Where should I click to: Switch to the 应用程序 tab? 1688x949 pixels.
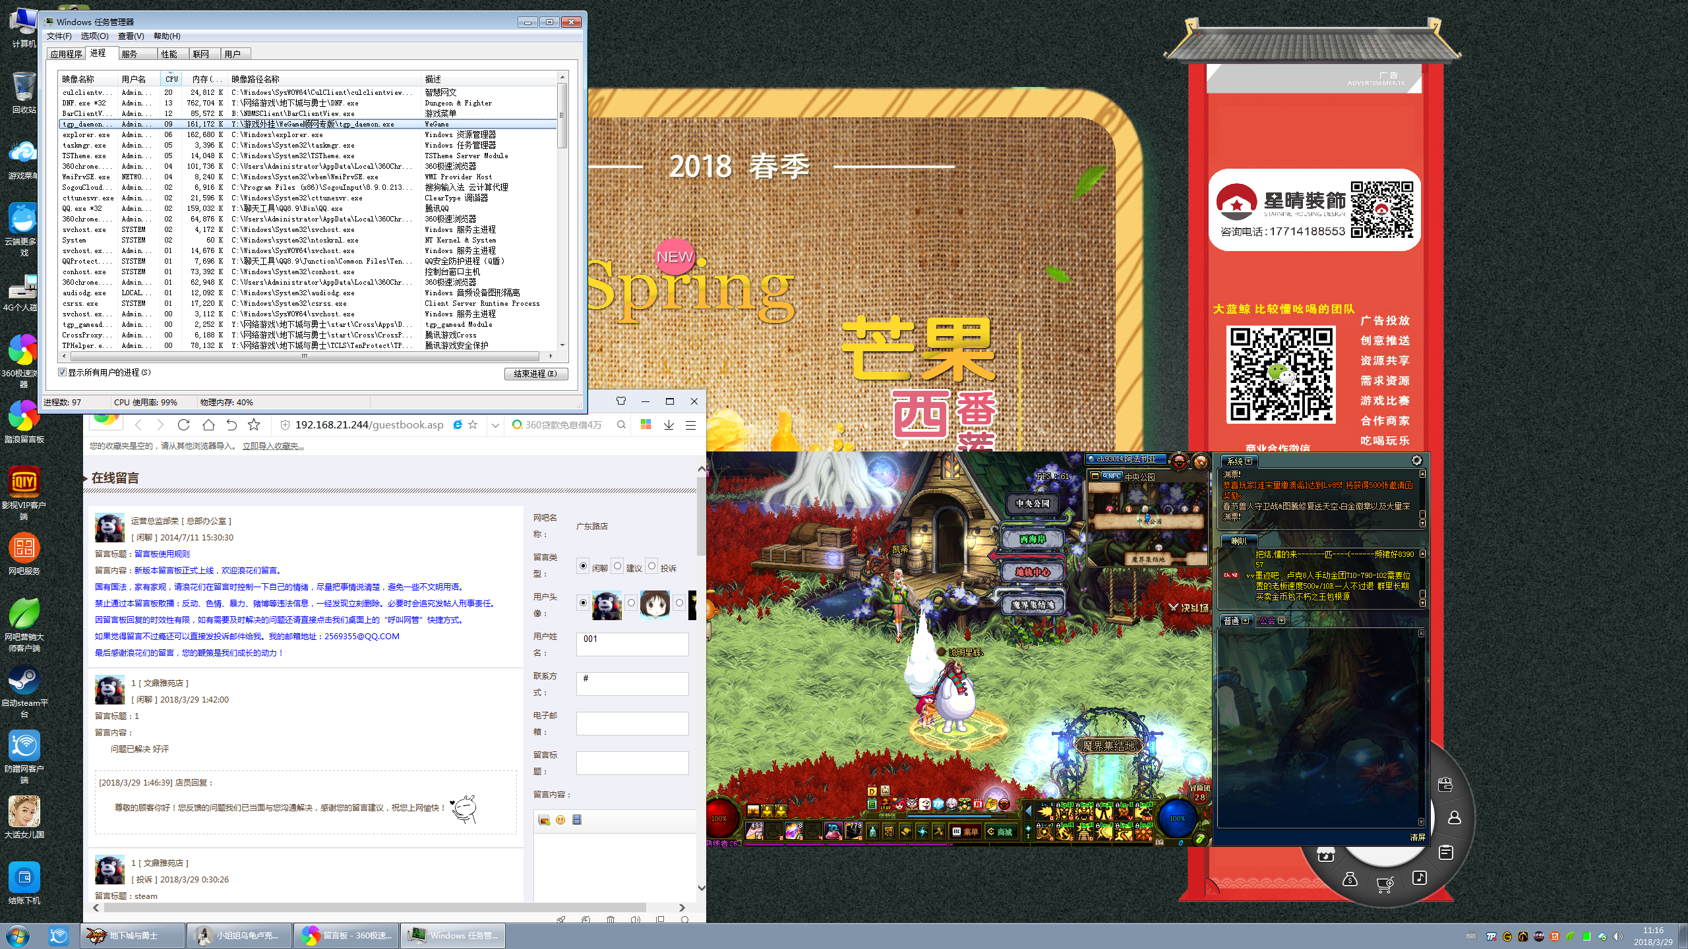click(x=66, y=54)
